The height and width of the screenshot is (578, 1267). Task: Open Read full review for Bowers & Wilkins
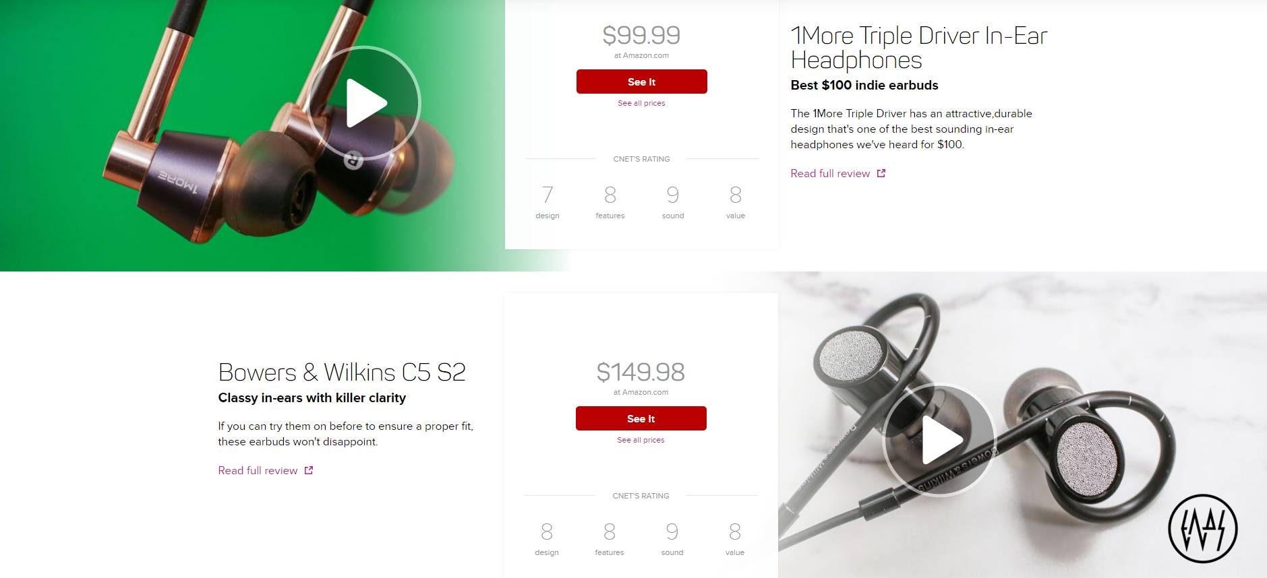pos(258,470)
